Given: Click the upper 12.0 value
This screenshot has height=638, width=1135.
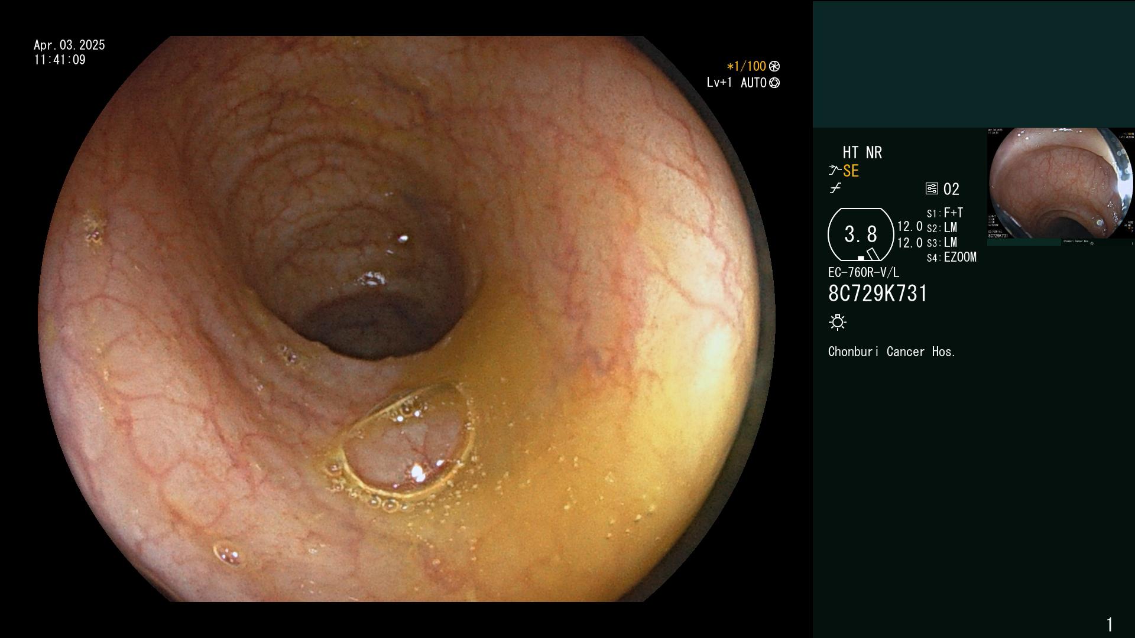Looking at the screenshot, I should point(910,227).
